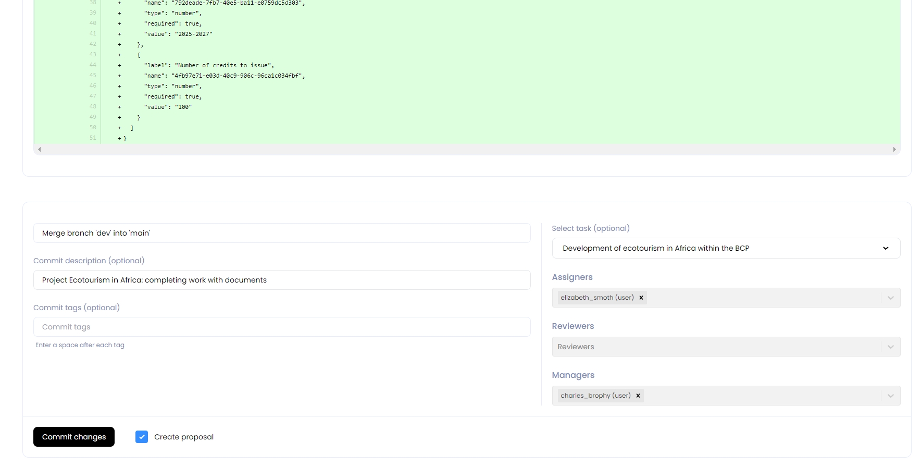
Task: Expand the Assigners dropdown chevron
Action: [890, 298]
